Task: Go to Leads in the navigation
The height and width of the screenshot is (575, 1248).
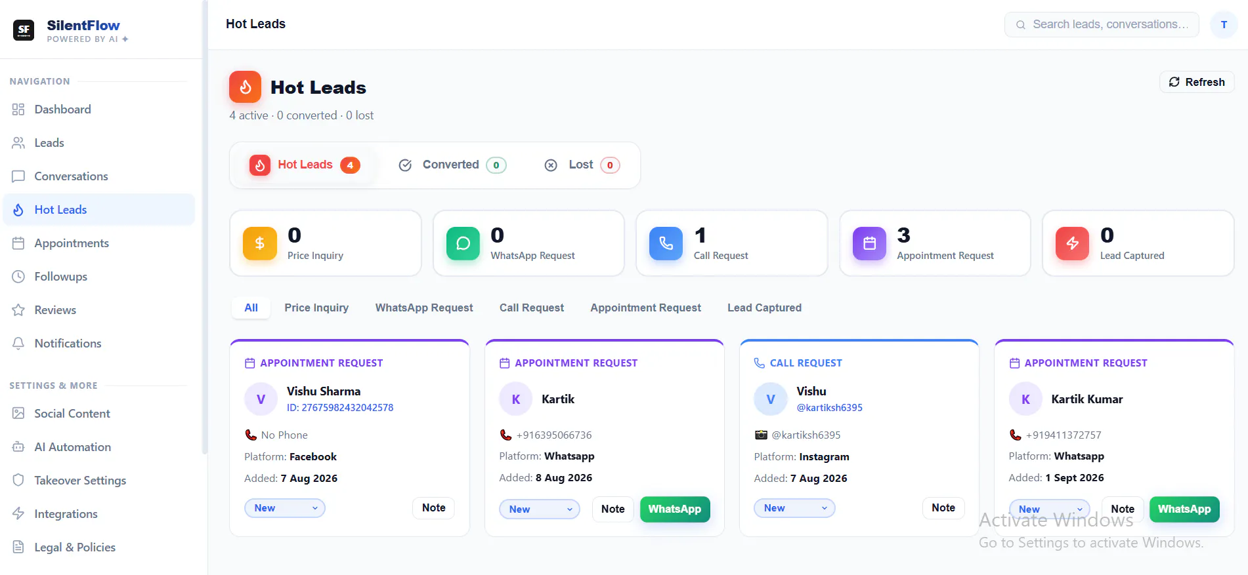Action: pyautogui.click(x=98, y=143)
